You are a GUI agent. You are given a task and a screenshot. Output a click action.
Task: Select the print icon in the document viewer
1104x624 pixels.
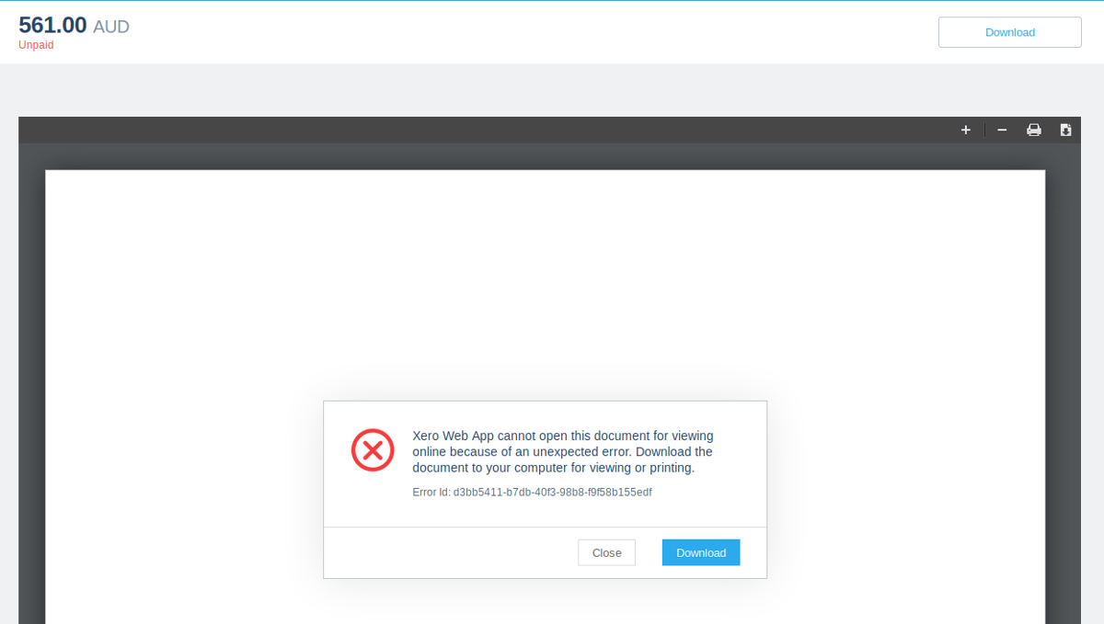point(1033,130)
